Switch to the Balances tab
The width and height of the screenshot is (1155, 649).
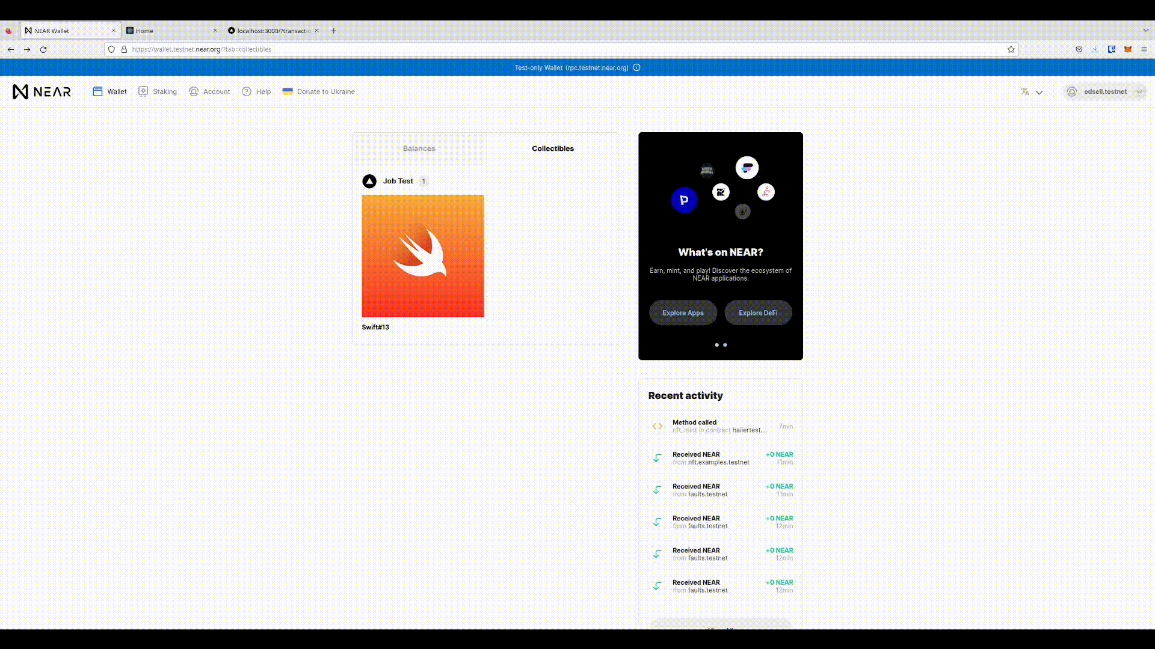coord(419,148)
